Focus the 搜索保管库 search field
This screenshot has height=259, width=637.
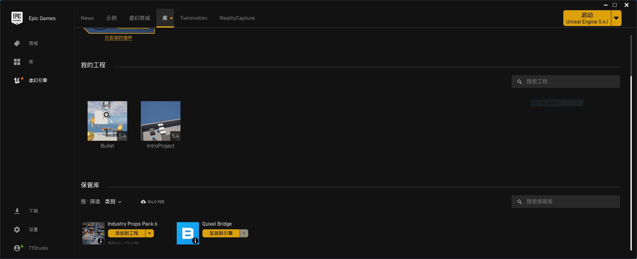(x=566, y=202)
